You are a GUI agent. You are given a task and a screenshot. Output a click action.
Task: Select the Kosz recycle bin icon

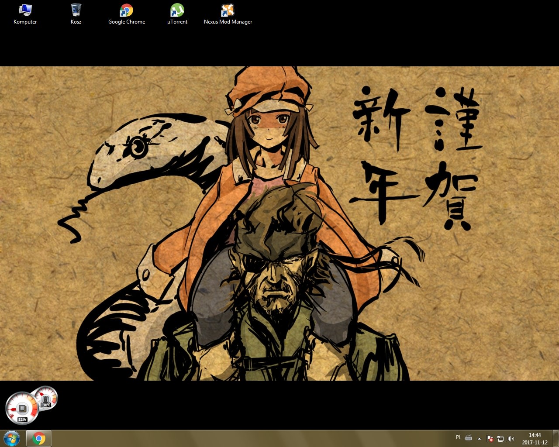[x=76, y=14]
